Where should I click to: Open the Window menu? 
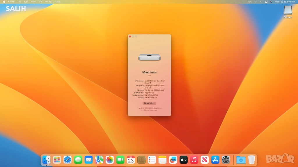click(x=49, y=2)
